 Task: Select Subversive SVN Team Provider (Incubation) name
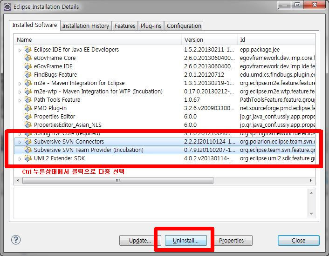tap(89, 150)
